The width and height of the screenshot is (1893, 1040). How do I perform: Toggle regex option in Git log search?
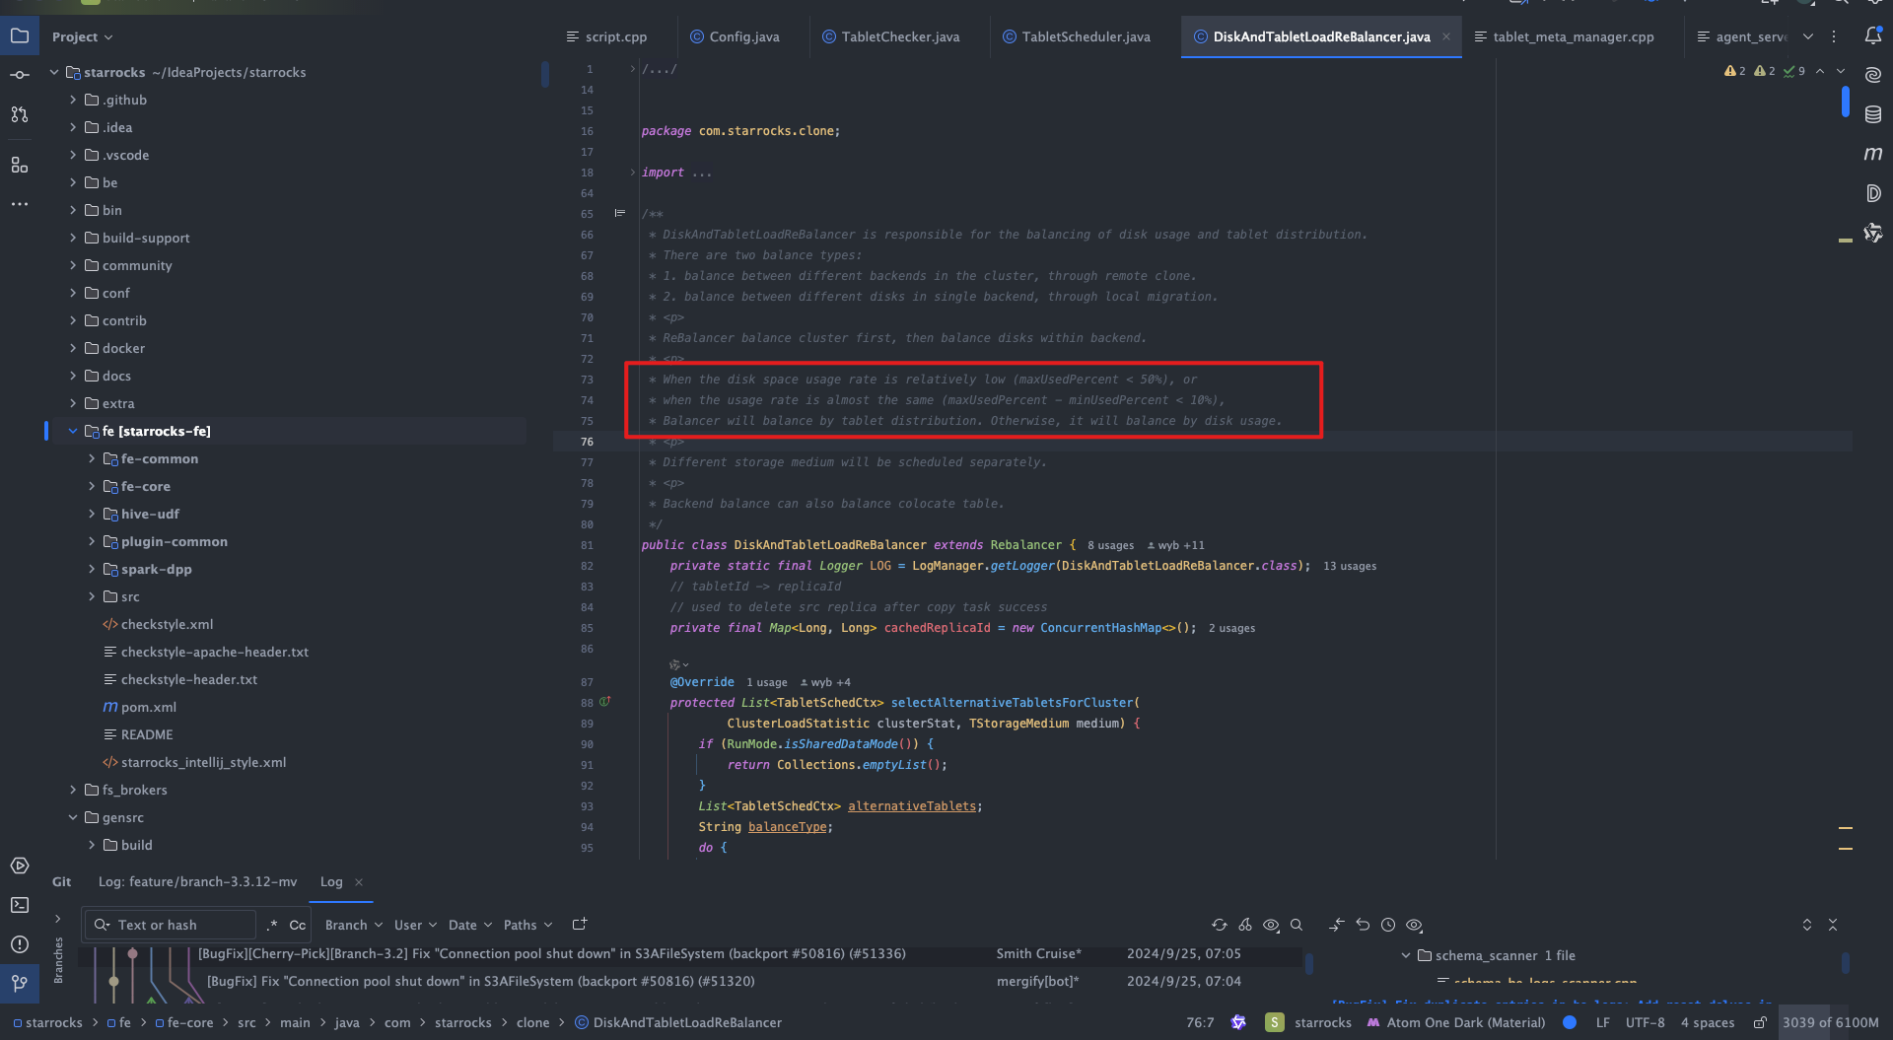272,925
